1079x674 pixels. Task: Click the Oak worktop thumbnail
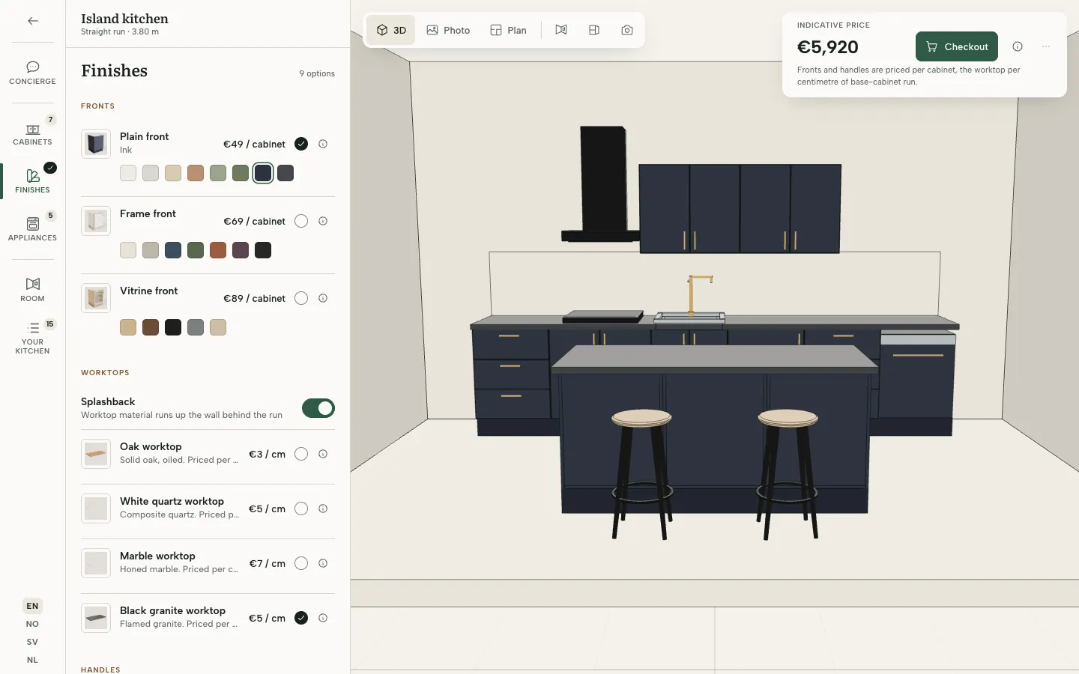(x=96, y=454)
